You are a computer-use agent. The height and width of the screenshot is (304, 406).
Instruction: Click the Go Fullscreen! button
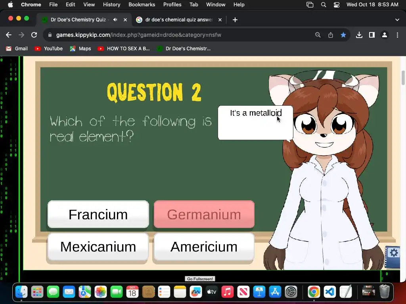tap(200, 279)
